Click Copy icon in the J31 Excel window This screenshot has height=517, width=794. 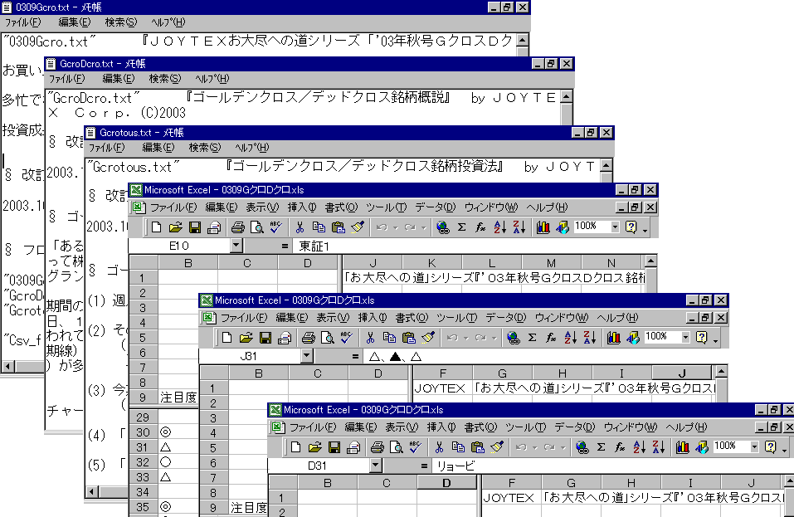tap(389, 338)
